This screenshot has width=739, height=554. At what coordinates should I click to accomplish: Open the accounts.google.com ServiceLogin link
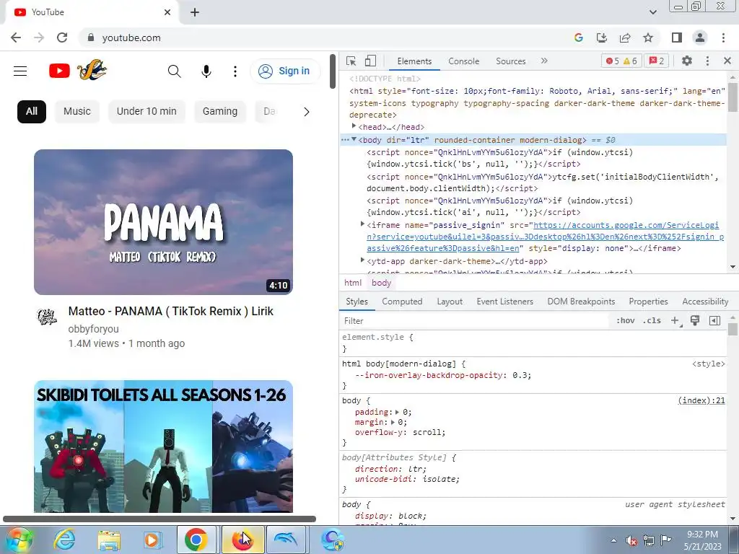546,237
